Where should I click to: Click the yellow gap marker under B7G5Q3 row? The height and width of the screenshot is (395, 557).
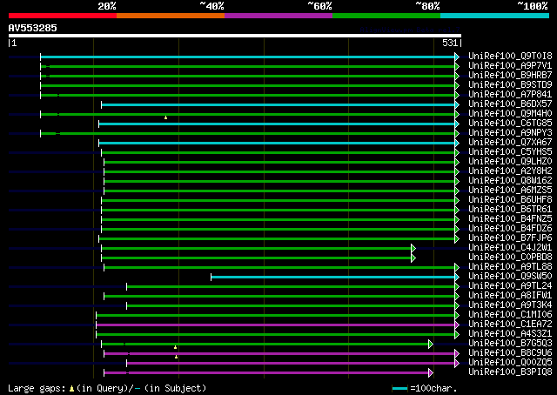175,347
